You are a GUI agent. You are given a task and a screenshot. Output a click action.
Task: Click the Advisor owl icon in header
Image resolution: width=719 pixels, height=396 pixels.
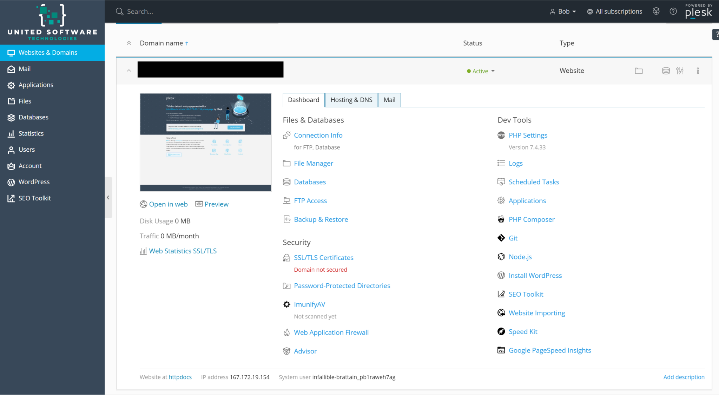(x=656, y=11)
